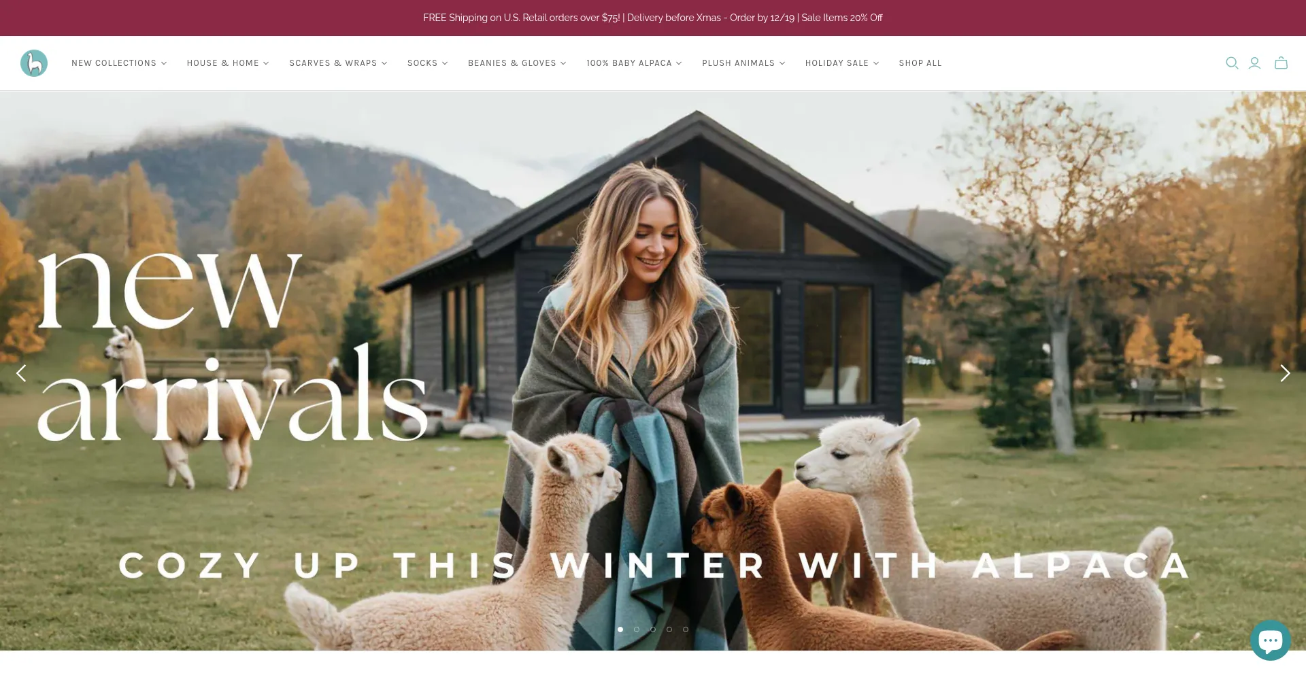Open the Plush Animals menu

pyautogui.click(x=743, y=63)
